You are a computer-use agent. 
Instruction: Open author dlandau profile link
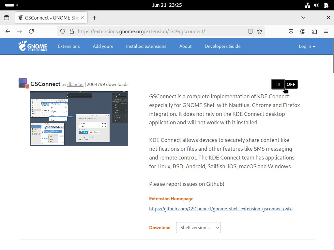[x=75, y=84]
